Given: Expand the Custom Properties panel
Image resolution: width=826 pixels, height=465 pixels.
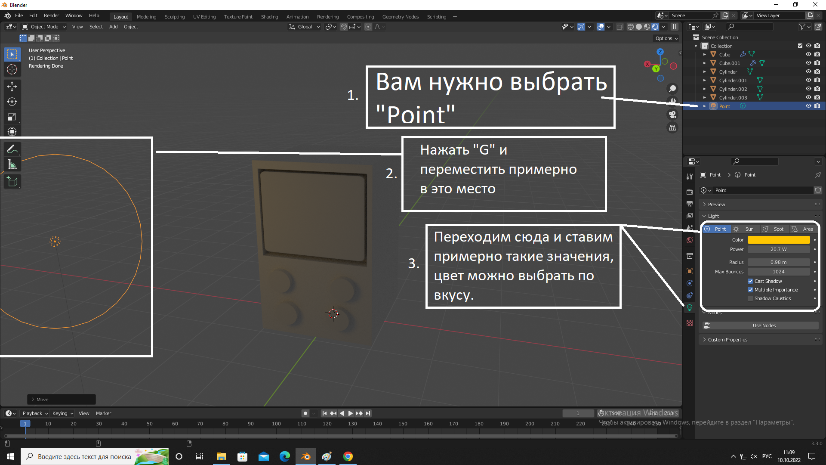Looking at the screenshot, I should click(727, 340).
